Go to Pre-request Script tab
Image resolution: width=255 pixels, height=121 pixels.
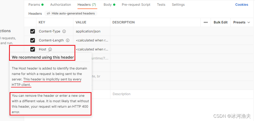point(136,5)
